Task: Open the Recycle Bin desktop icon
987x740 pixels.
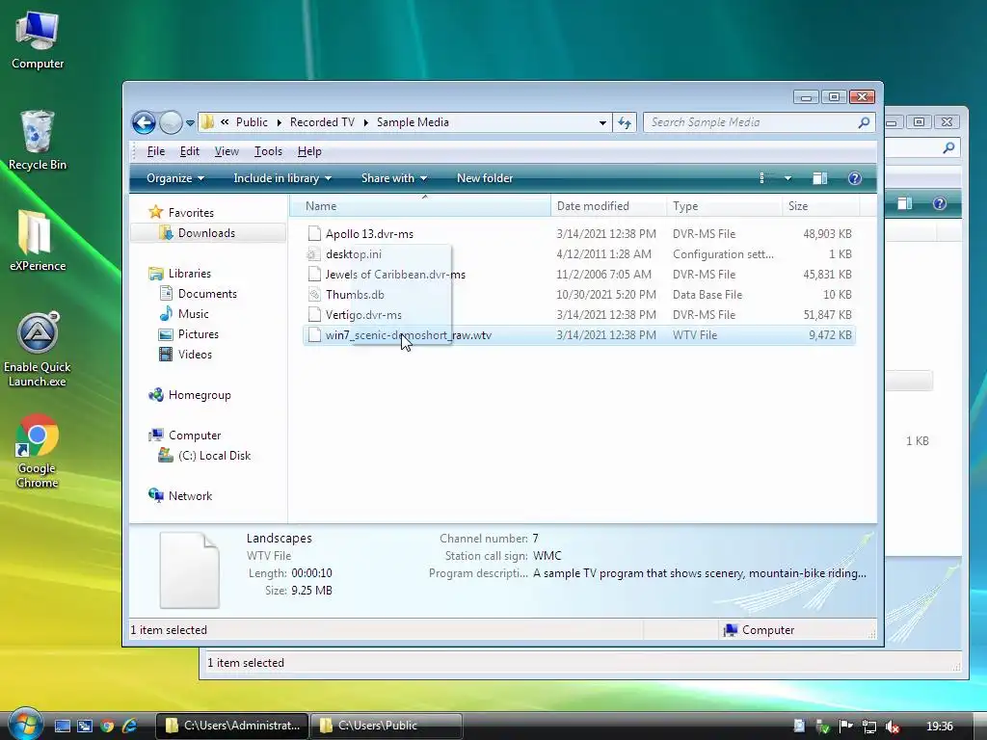Action: tap(38, 140)
